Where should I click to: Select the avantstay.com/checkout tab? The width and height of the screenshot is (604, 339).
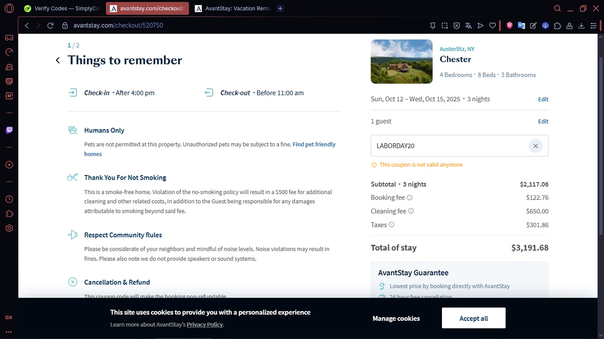(147, 8)
